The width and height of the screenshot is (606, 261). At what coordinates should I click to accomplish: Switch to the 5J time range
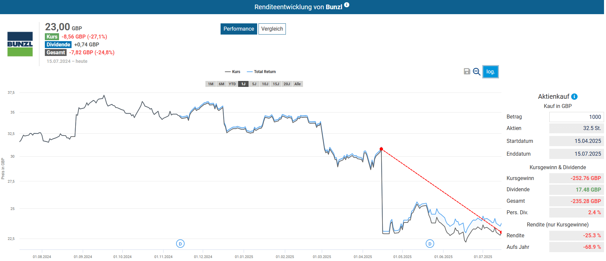pos(254,84)
